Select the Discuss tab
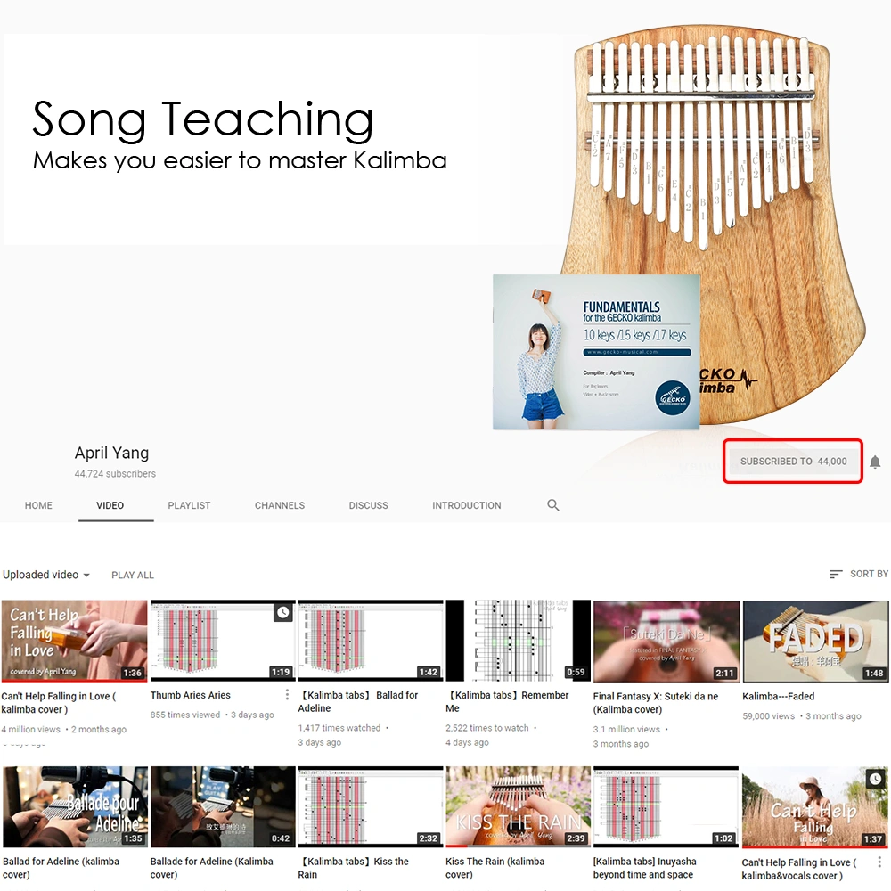The height and width of the screenshot is (891, 891). [x=368, y=505]
